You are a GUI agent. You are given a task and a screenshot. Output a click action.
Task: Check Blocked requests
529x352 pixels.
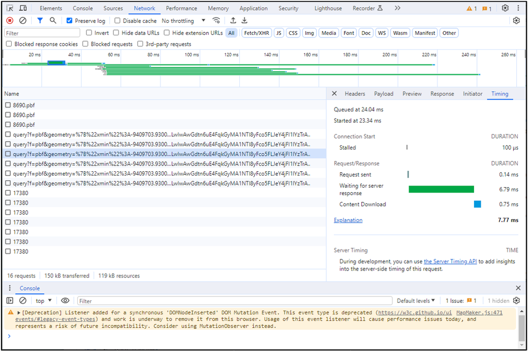[85, 44]
